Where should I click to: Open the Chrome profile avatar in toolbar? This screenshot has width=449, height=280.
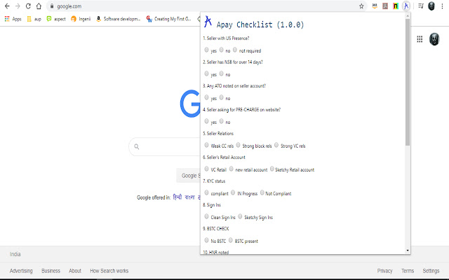point(431,6)
